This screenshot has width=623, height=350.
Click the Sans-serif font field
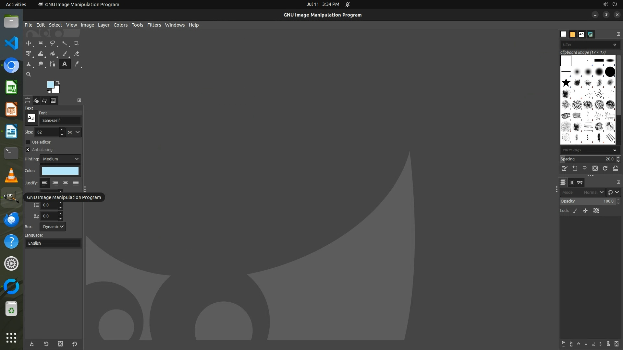(60, 121)
